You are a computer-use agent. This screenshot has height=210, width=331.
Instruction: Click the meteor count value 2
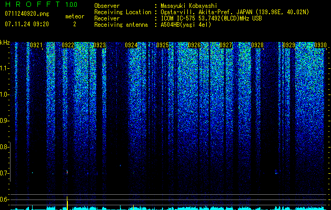(75, 24)
